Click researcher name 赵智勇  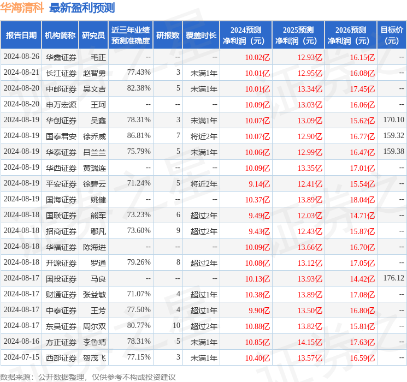click(94, 73)
